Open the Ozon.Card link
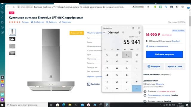Screen dimensions: 191x107 pyautogui.click(x=175, y=41)
